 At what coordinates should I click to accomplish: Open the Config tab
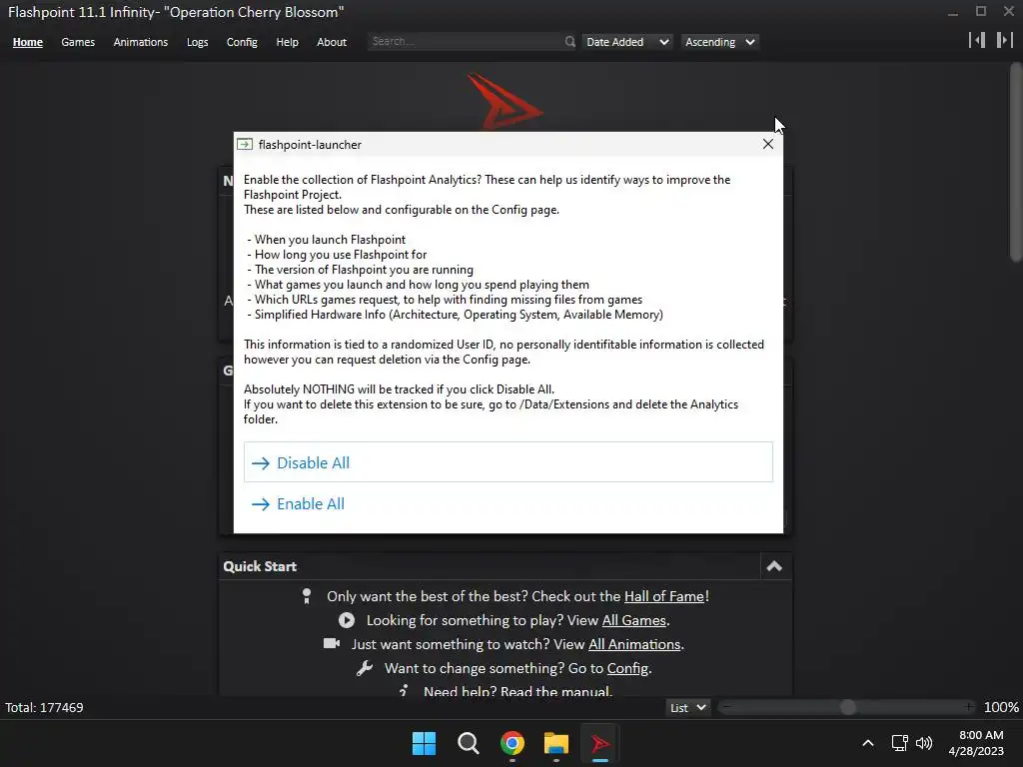242,42
